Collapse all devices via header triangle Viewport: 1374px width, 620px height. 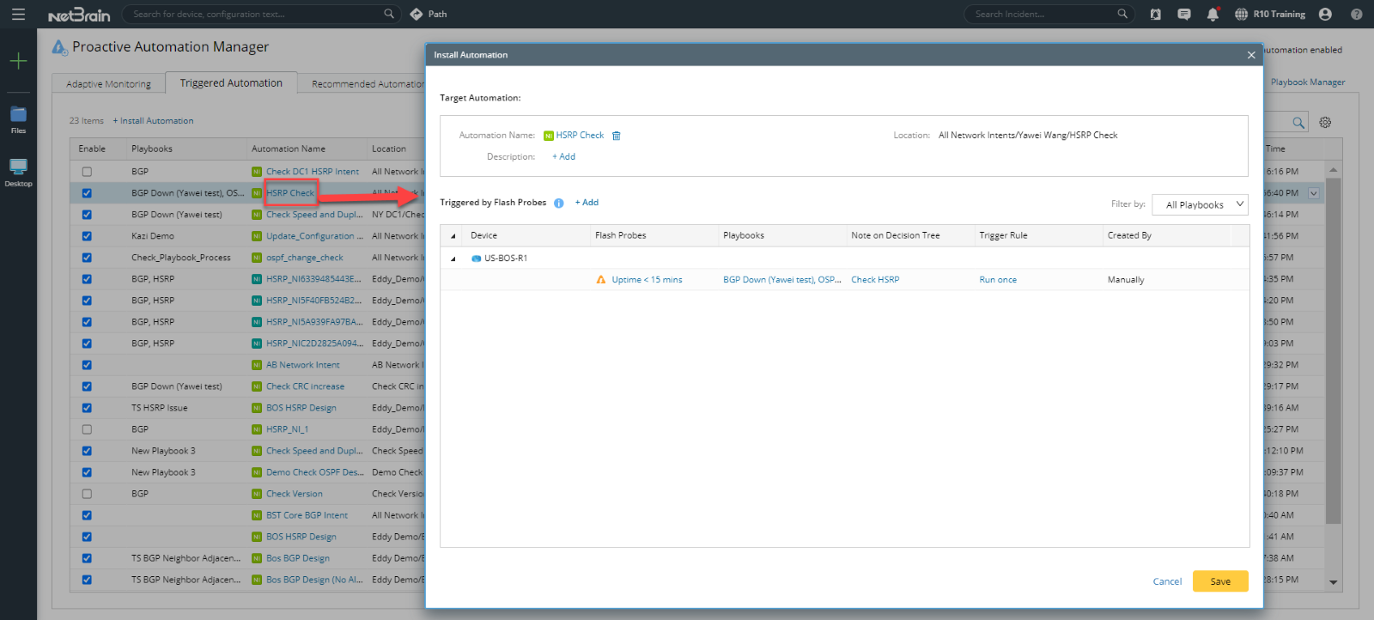click(453, 236)
